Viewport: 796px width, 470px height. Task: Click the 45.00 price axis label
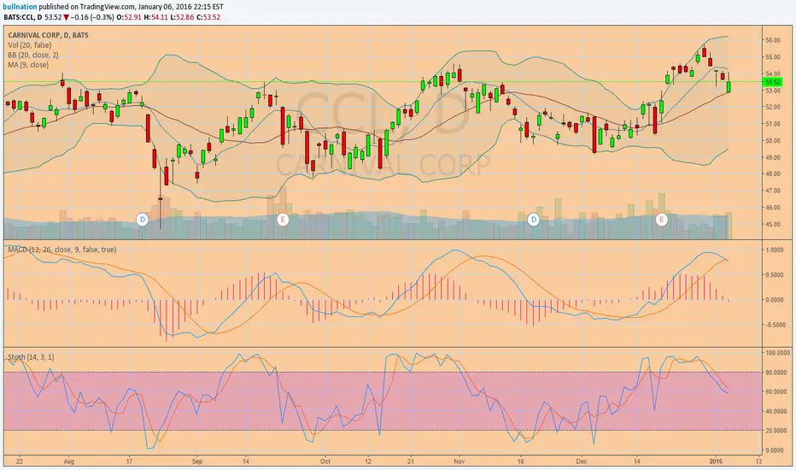[772, 225]
